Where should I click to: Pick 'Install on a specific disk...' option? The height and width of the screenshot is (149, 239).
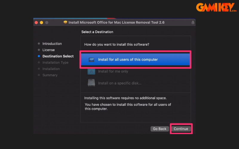click(x=119, y=83)
